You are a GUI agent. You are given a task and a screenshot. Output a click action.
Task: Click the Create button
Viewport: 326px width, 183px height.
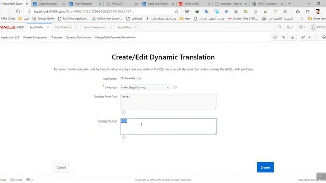pyautogui.click(x=265, y=167)
